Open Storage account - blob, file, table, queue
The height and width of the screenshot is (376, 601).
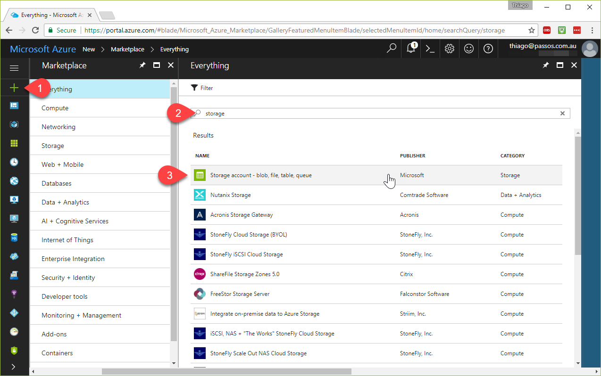coord(376,175)
